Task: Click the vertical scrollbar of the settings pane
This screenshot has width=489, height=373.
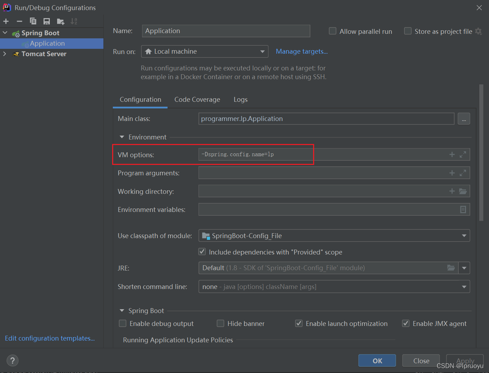Action: coord(481,153)
